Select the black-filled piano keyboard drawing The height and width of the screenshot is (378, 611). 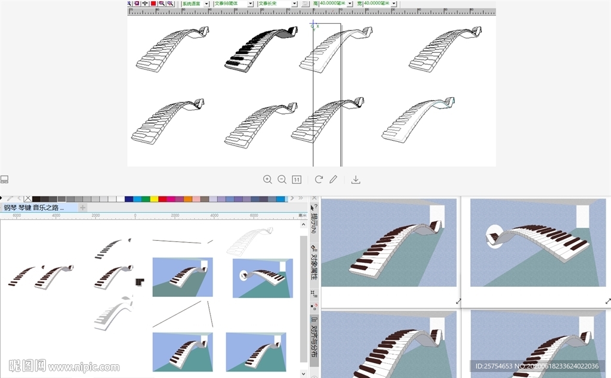[261, 49]
